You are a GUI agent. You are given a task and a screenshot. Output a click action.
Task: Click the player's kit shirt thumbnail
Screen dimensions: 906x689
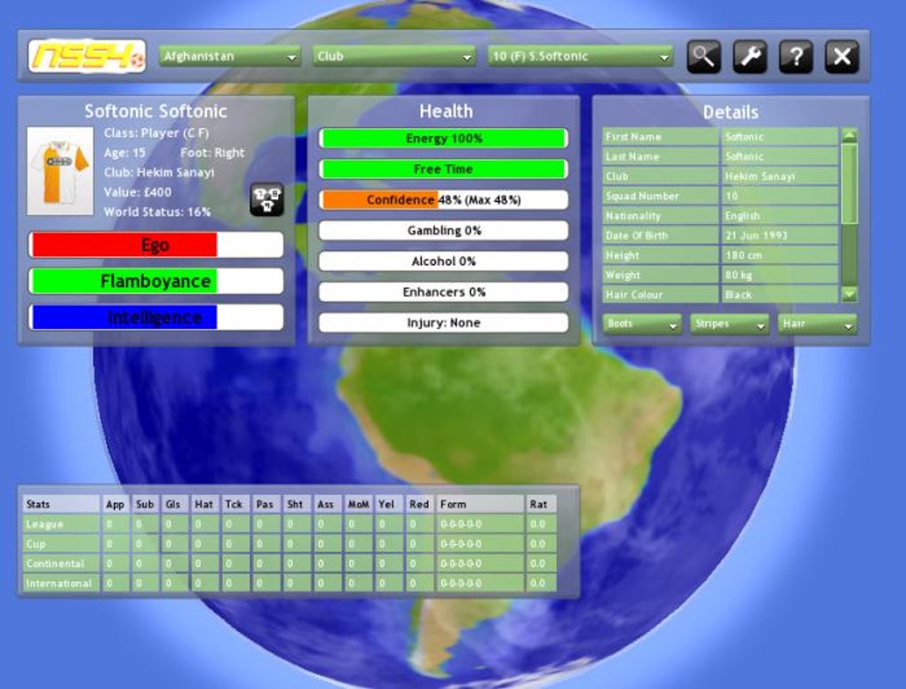[60, 172]
